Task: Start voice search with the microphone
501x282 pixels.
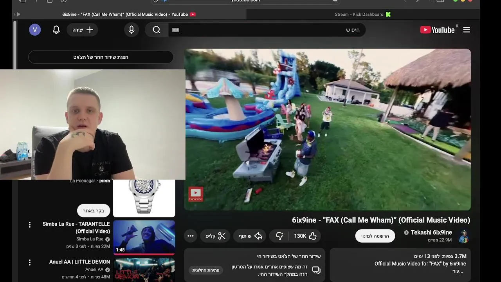Action: pos(132,30)
